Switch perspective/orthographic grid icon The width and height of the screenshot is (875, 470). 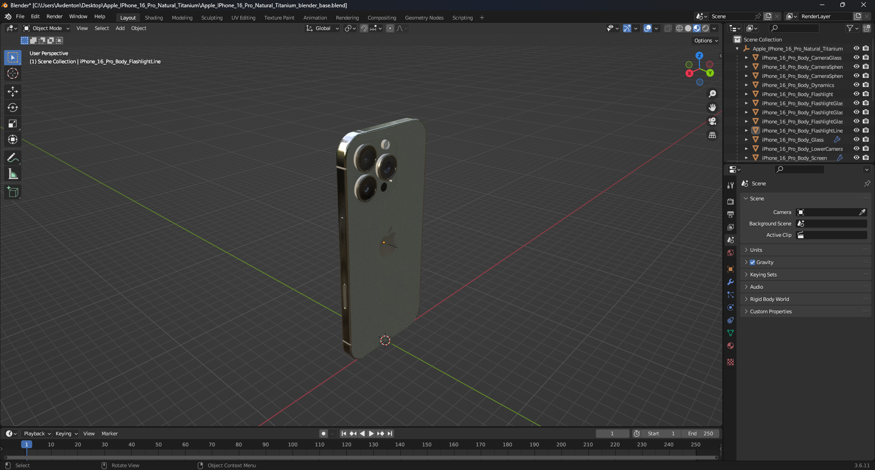point(712,135)
